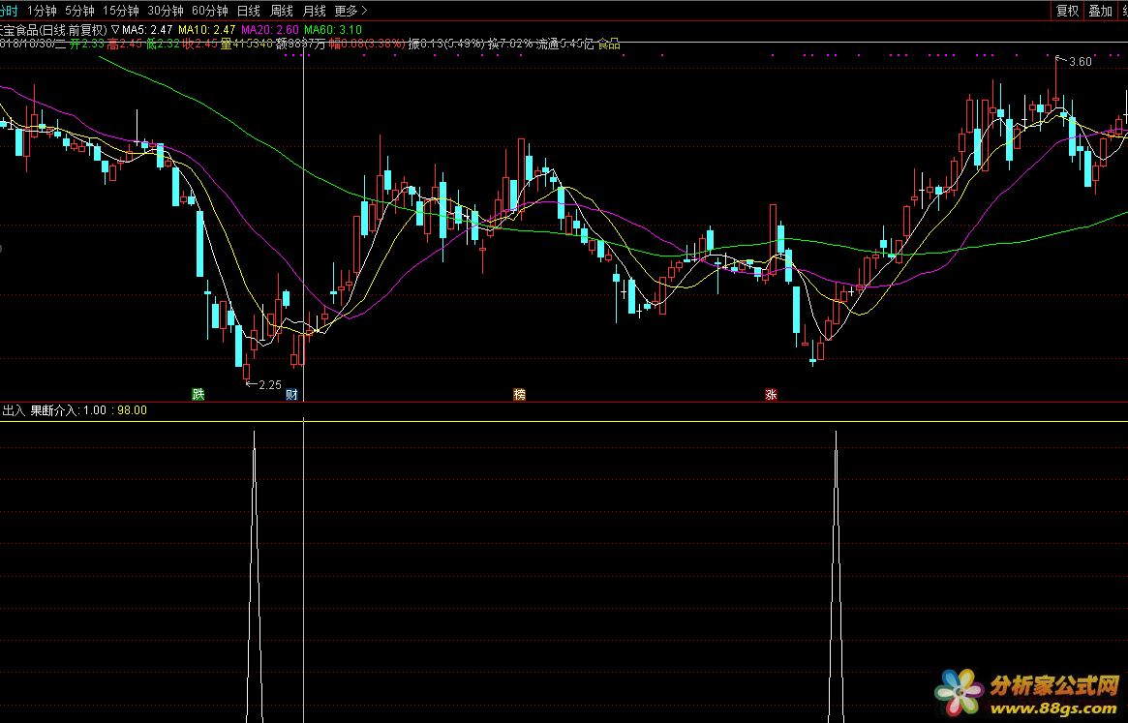Expand the 更多 timeframe options
The height and width of the screenshot is (723, 1128).
point(351,11)
